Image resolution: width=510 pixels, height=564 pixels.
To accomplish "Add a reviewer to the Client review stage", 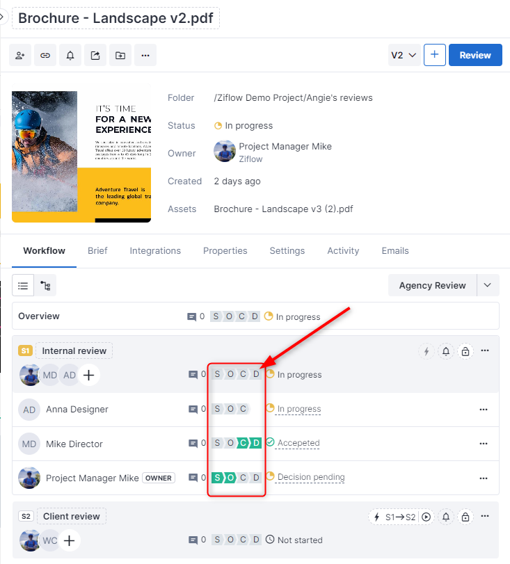I will (x=69, y=540).
